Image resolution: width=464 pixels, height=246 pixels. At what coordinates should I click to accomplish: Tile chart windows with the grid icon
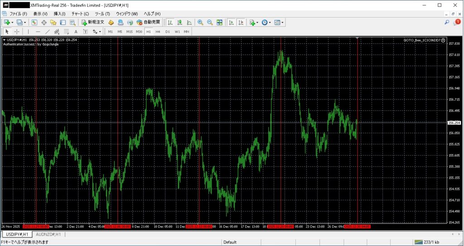[219, 22]
